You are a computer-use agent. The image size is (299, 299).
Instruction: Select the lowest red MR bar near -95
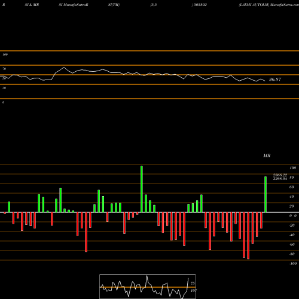coord(248,236)
